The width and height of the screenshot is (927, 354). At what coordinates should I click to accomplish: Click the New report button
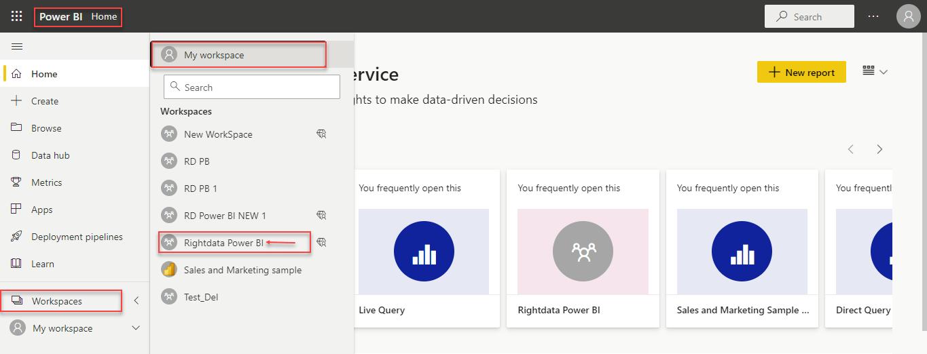801,72
